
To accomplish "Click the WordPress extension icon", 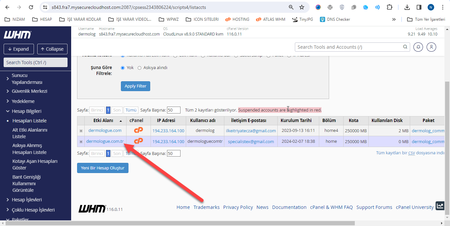I will [x=330, y=7].
